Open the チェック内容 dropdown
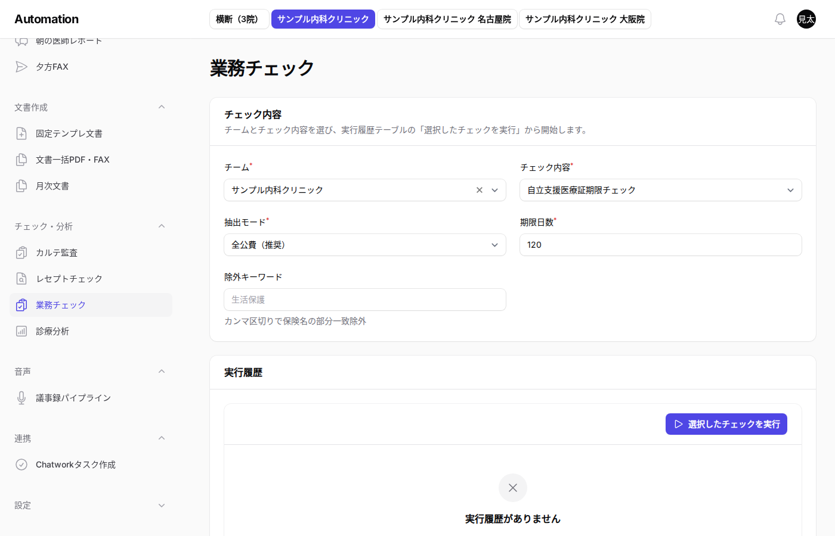 661,190
